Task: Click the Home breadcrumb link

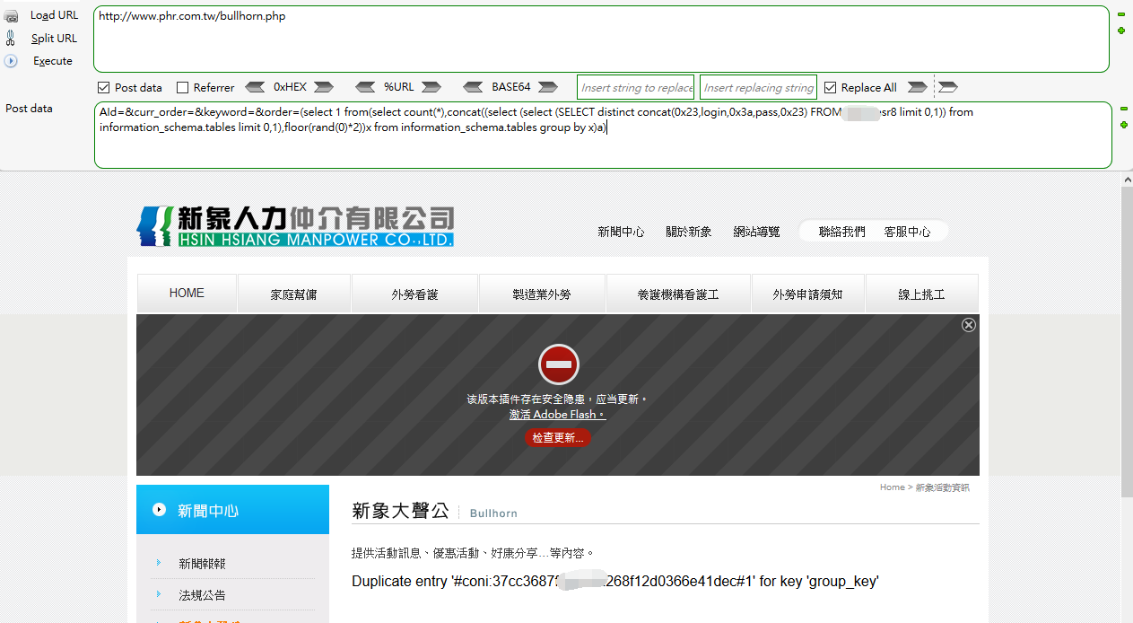Action: click(x=893, y=487)
